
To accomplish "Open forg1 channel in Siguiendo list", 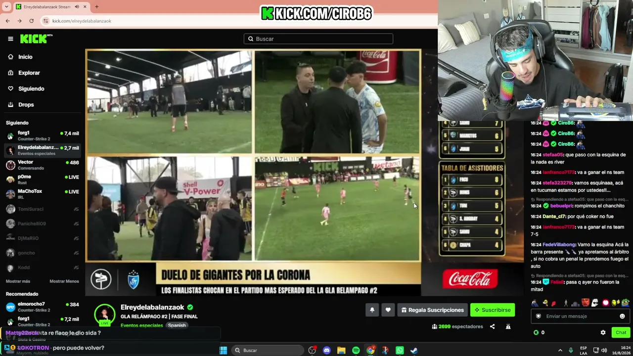I will click(x=43, y=135).
